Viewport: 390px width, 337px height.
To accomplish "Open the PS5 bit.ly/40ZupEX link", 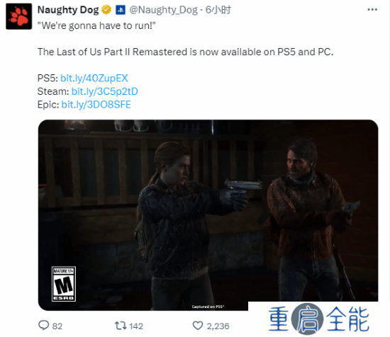I will (x=94, y=78).
